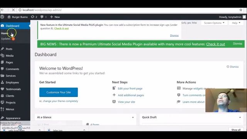Click Show all downloads button
The width and height of the screenshot is (247, 139).
pos(236,130)
